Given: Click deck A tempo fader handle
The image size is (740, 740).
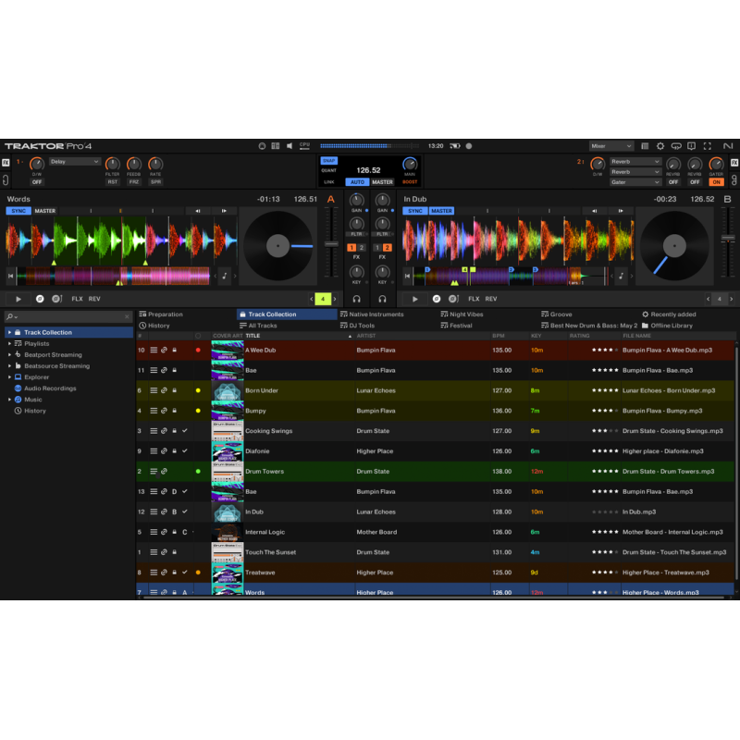Looking at the screenshot, I should tap(331, 244).
